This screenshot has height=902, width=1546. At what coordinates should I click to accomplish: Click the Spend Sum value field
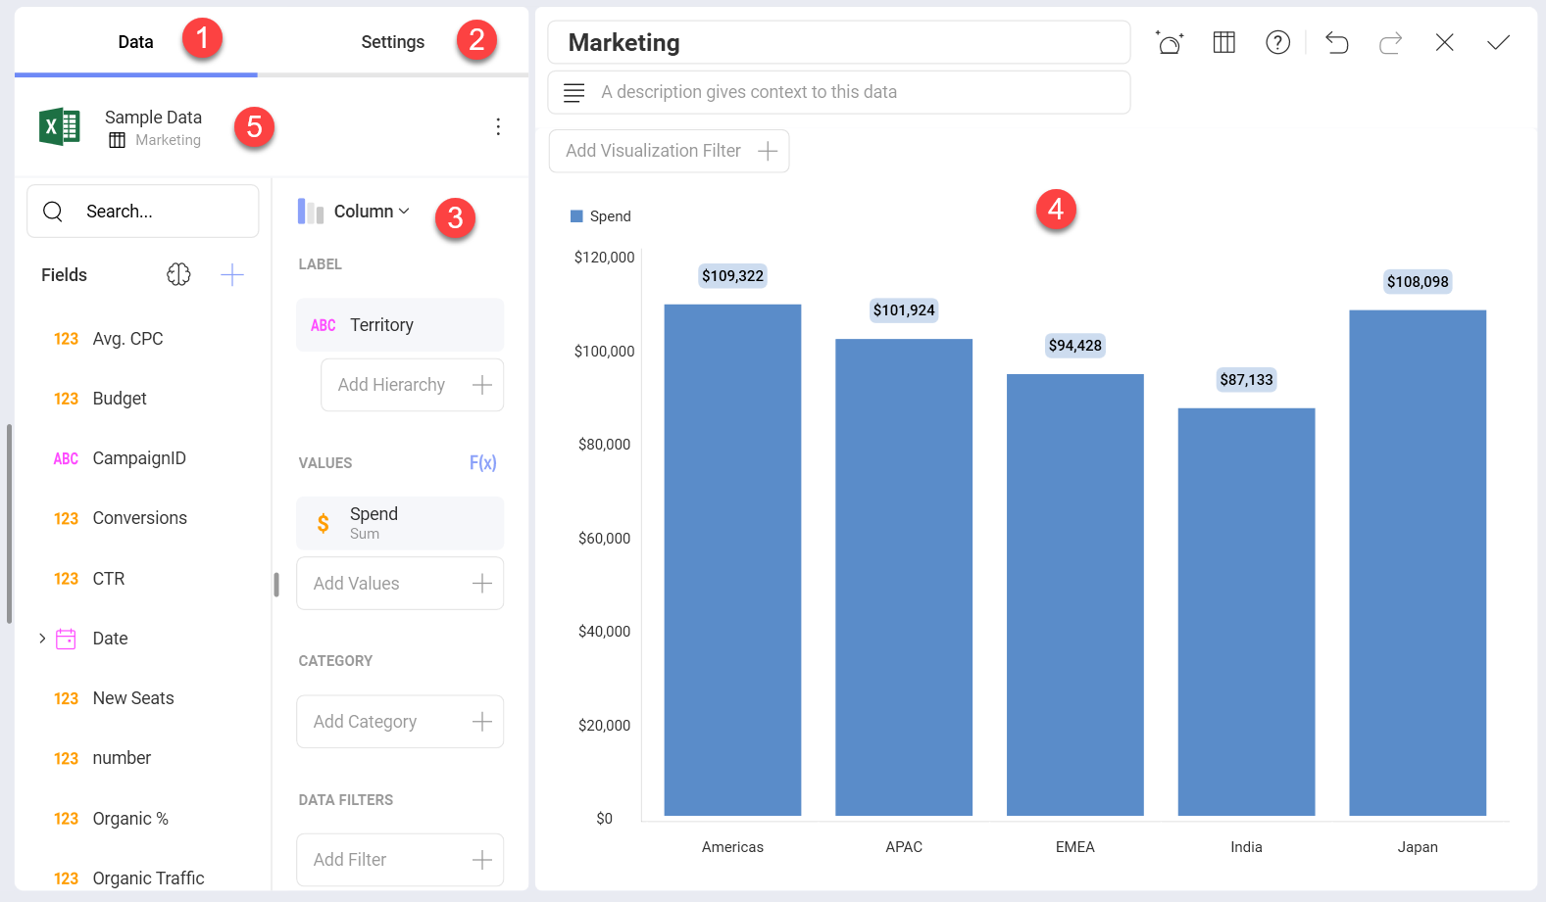coord(400,523)
